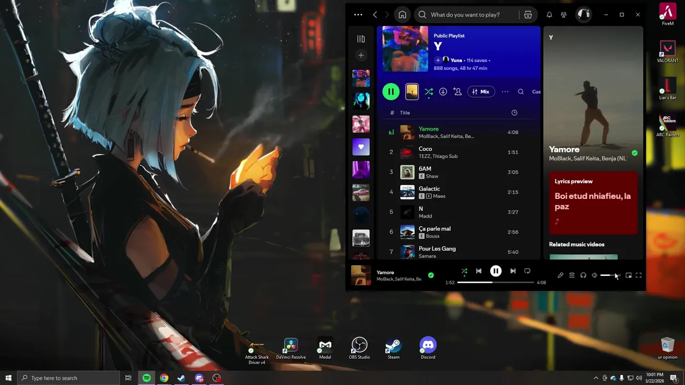Expand Your Library sidebar icon

(x=361, y=38)
